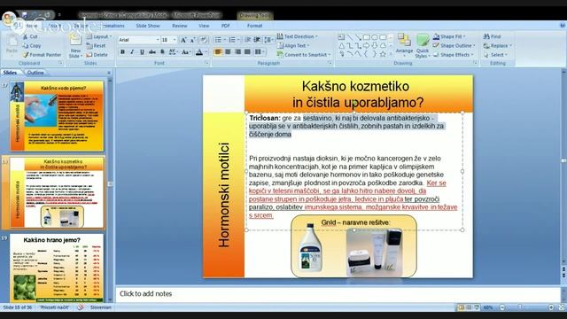
Task: Select the Kakšno hrano jemo slide thumbnail
Action: click(x=57, y=268)
